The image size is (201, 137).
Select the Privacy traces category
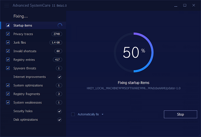33,34
